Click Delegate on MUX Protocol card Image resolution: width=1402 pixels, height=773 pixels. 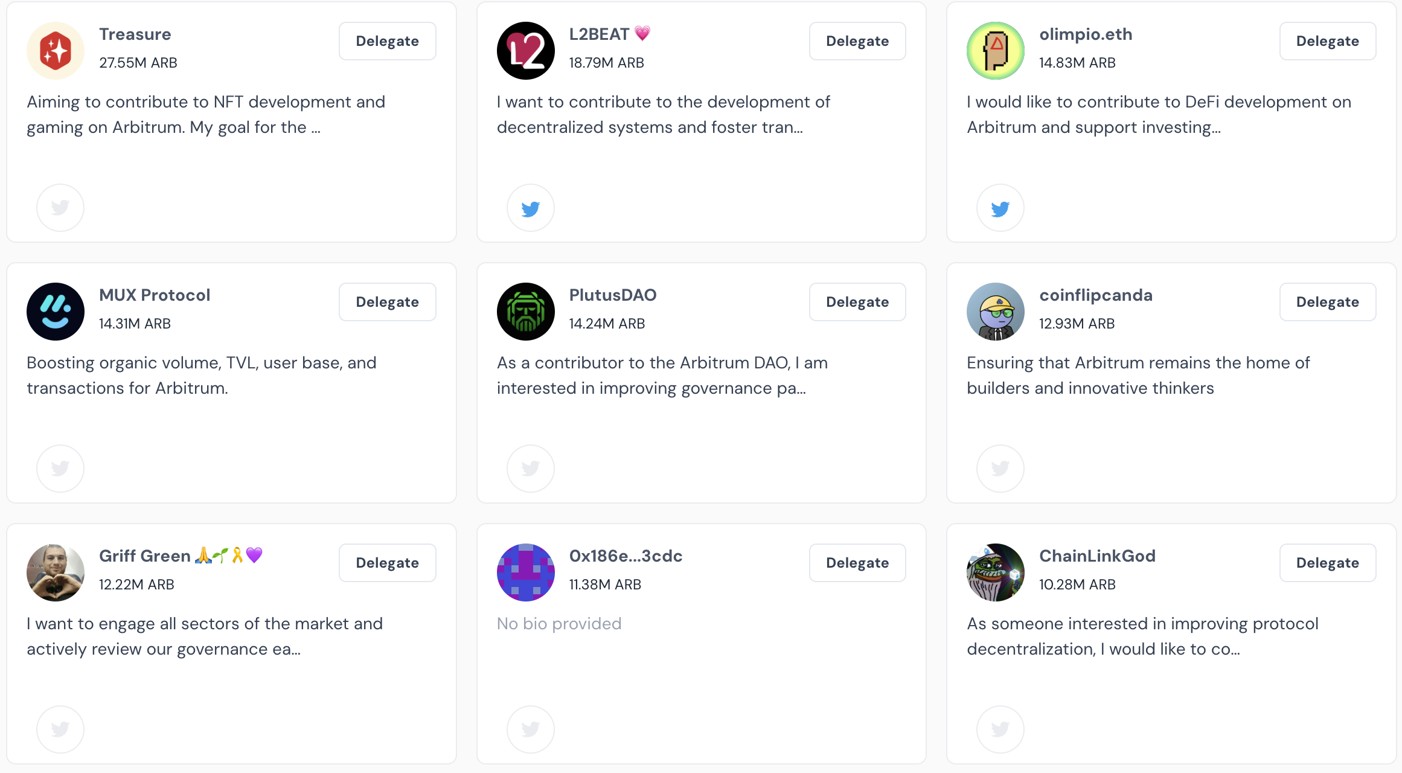387,302
